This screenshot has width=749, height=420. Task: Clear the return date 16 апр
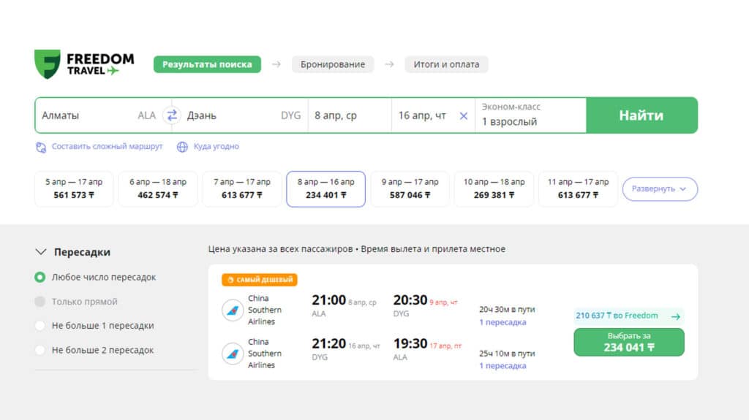pos(463,115)
